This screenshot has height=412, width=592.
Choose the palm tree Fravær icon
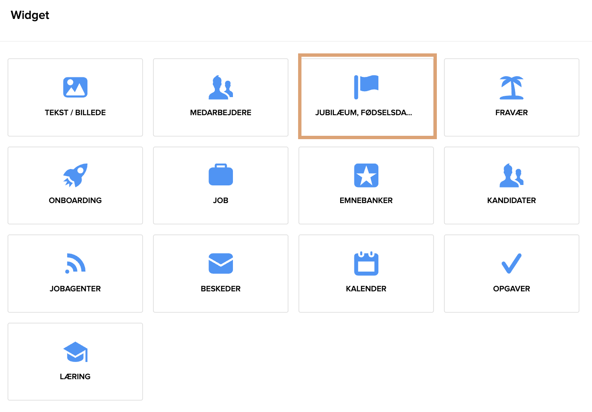coord(512,87)
